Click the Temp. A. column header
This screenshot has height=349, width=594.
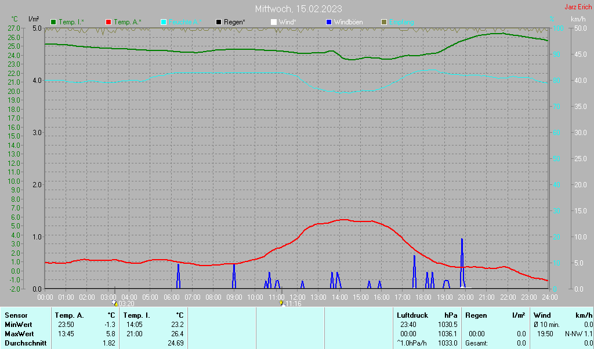[70, 315]
